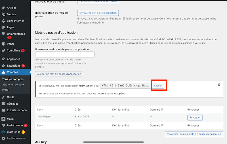The image size is (227, 144).
Task: Dismiss the new password notice
Action: (219, 85)
